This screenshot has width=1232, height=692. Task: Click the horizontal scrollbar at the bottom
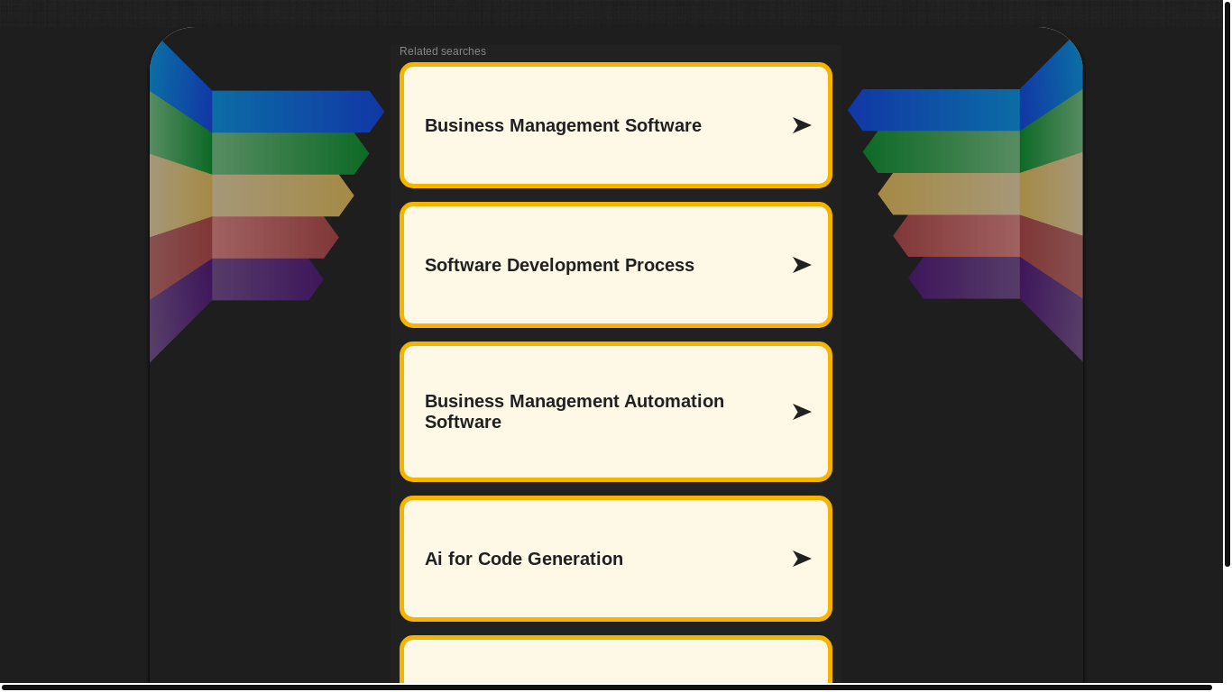click(607, 687)
